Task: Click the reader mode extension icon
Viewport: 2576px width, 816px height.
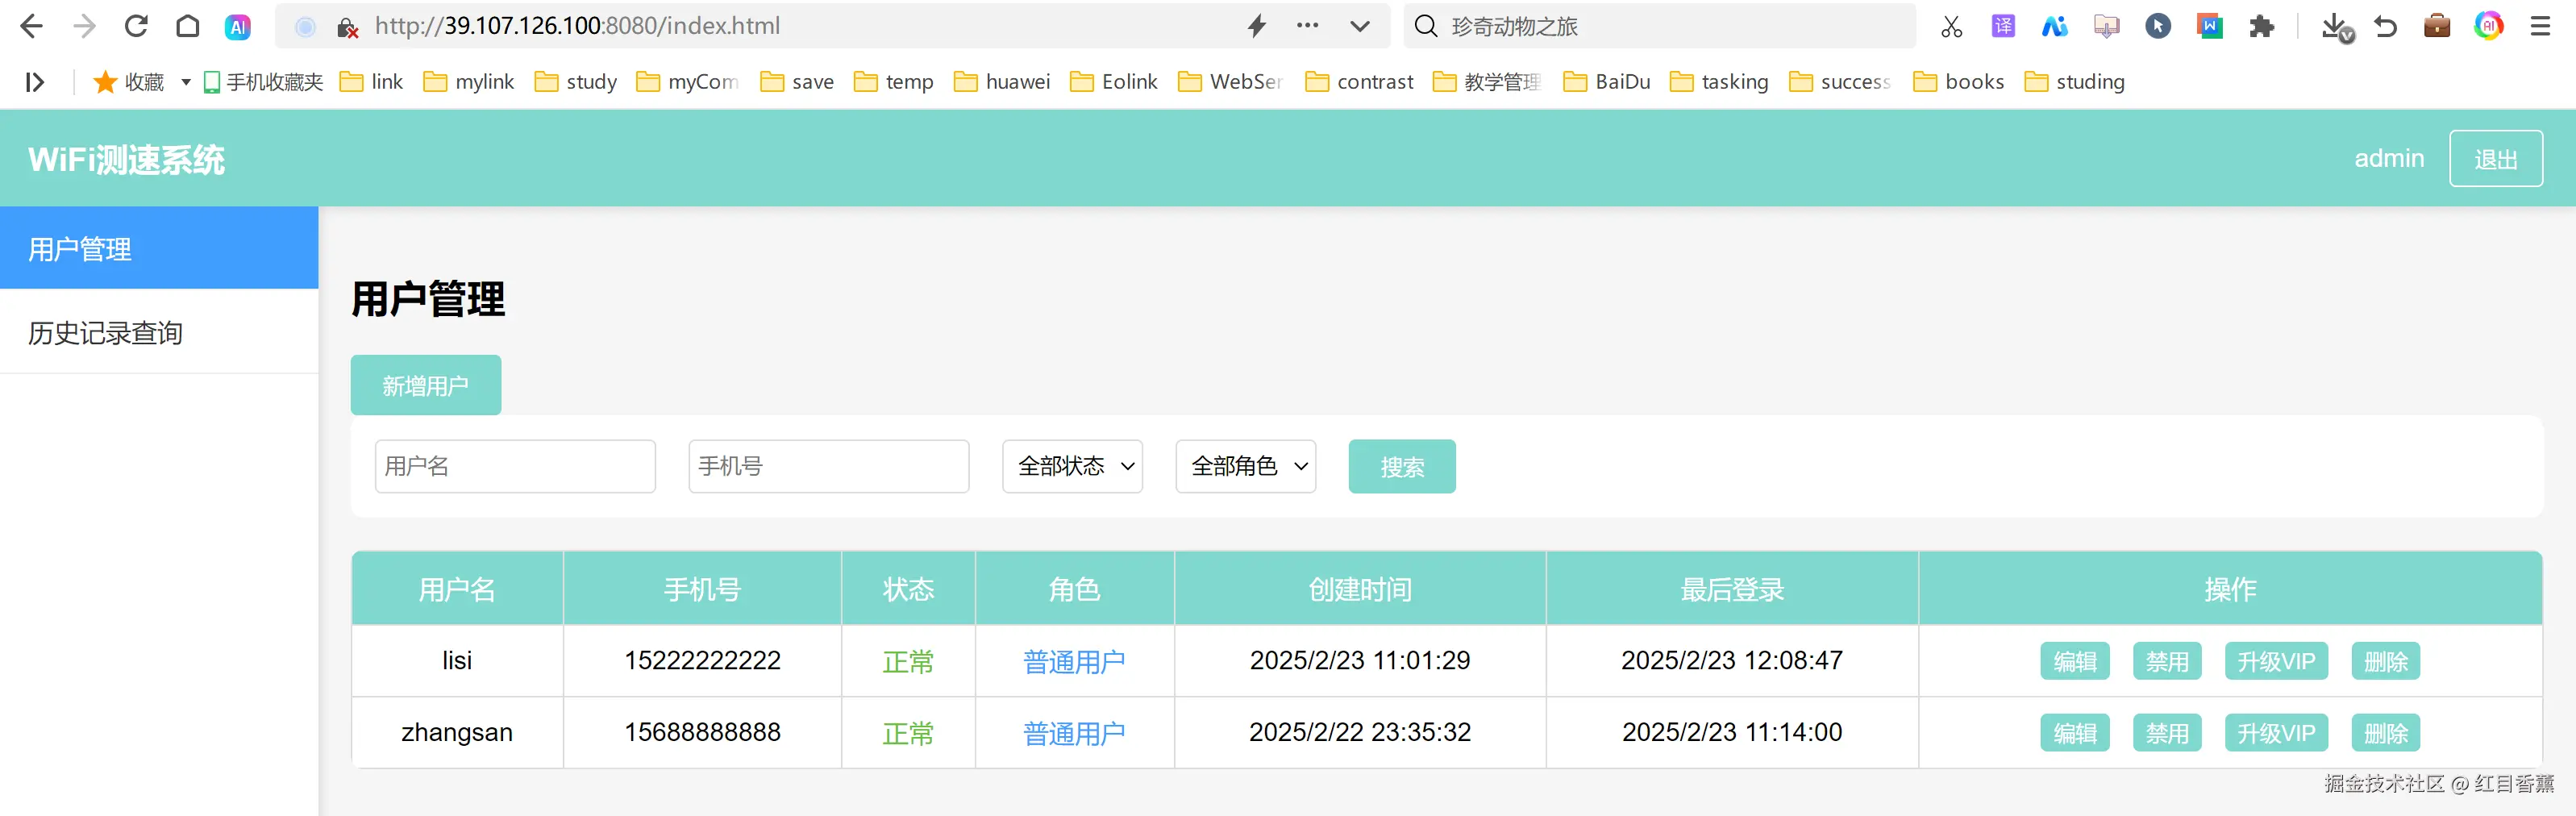Action: [2106, 26]
